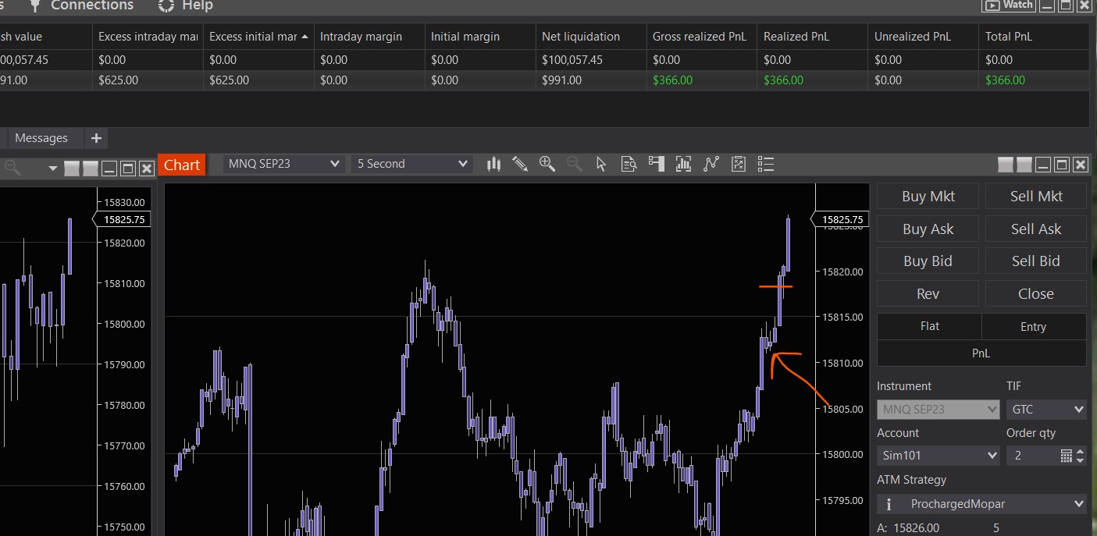1097x536 pixels.
Task: Add new tab with plus icon
Action: click(96, 138)
